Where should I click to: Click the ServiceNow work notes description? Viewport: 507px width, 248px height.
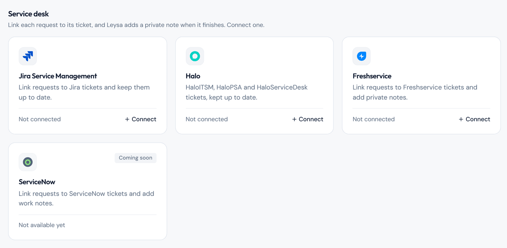click(87, 198)
